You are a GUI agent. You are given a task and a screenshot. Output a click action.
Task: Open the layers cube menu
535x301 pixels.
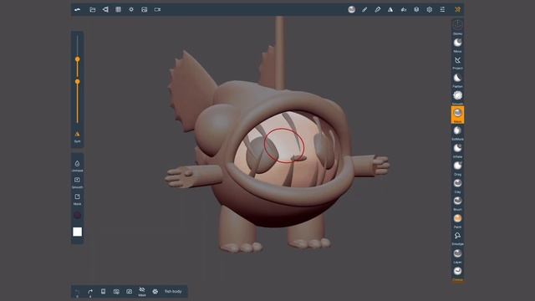click(x=416, y=9)
